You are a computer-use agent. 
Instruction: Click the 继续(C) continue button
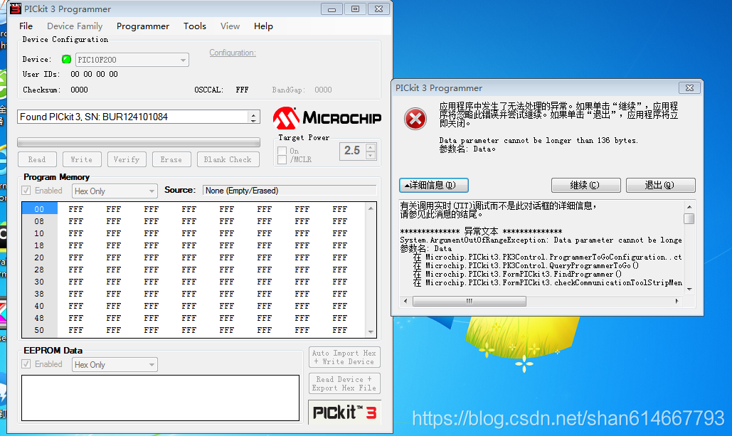586,186
